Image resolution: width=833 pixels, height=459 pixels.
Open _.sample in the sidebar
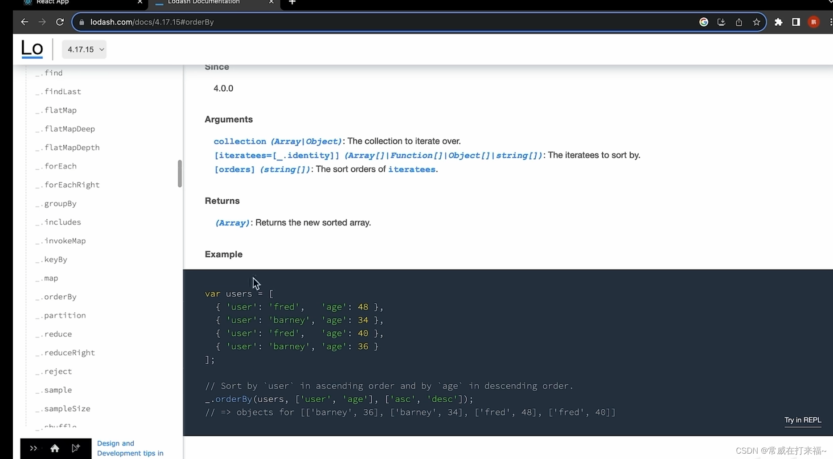[53, 391]
